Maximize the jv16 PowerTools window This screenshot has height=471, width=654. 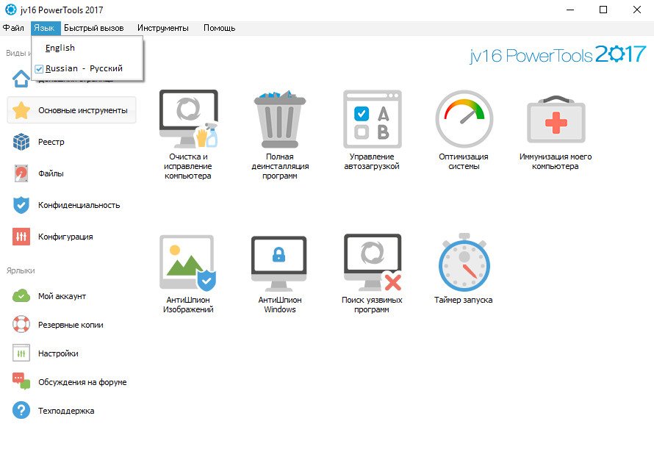[603, 10]
